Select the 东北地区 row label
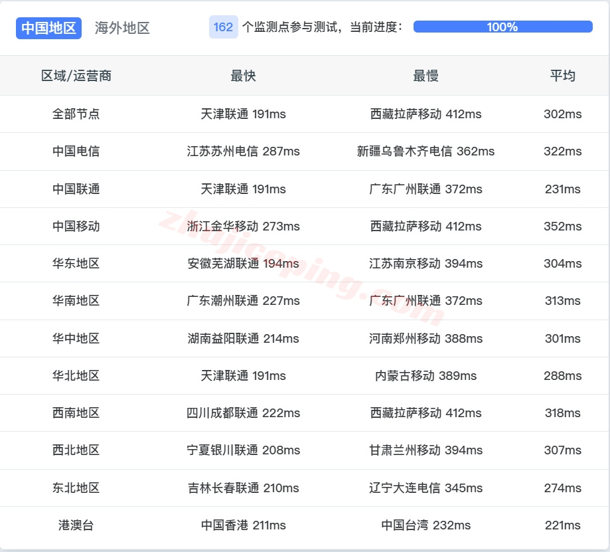 [x=74, y=488]
